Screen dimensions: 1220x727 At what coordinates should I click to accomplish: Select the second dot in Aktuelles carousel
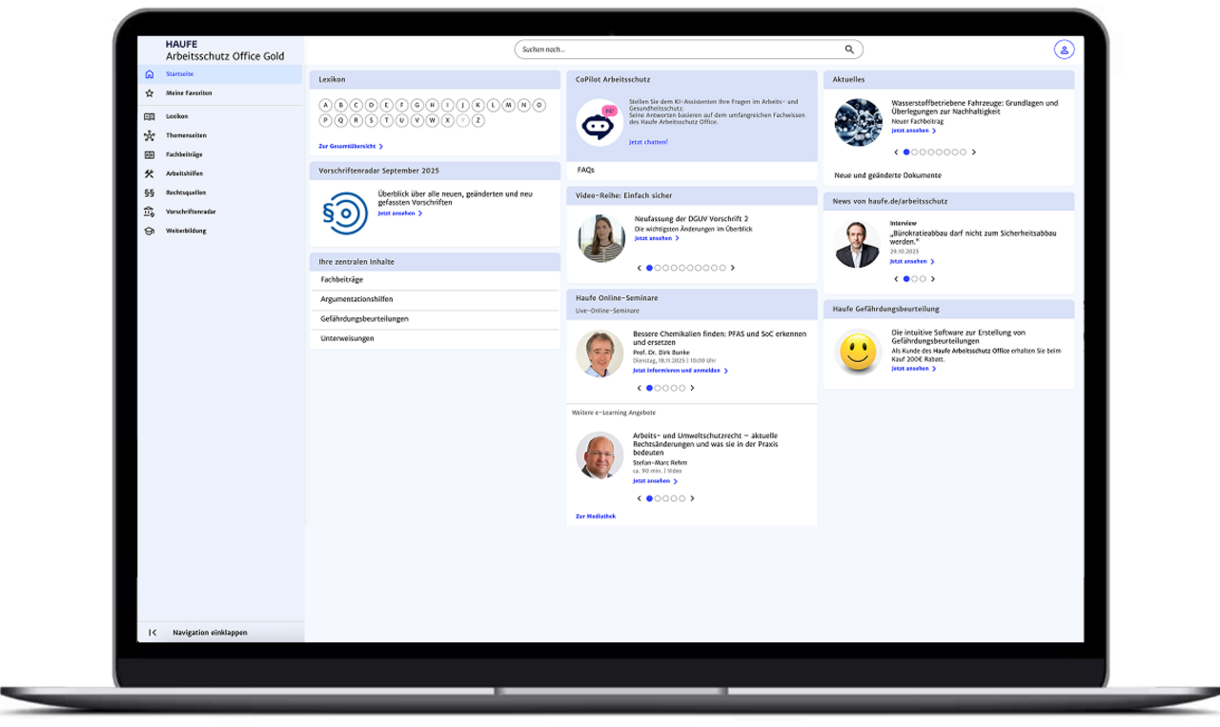(915, 152)
